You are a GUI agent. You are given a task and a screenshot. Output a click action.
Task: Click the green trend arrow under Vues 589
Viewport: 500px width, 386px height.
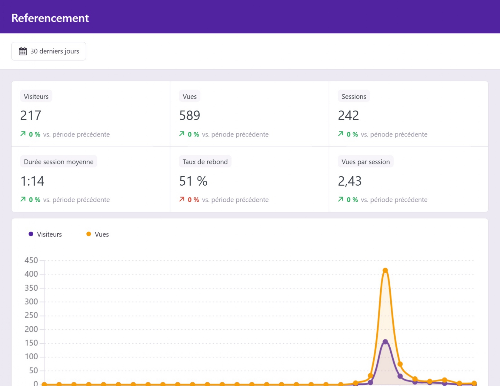coord(182,134)
